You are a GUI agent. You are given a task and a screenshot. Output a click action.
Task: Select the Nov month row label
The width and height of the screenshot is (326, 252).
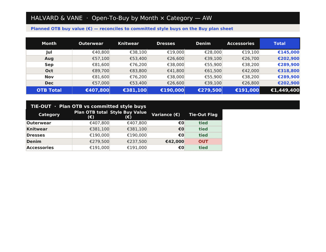[49, 77]
